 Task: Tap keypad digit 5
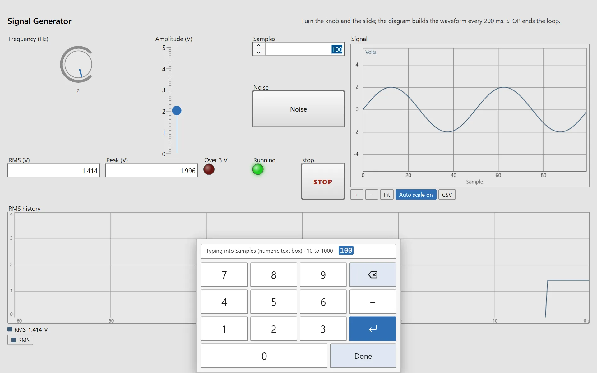(274, 302)
